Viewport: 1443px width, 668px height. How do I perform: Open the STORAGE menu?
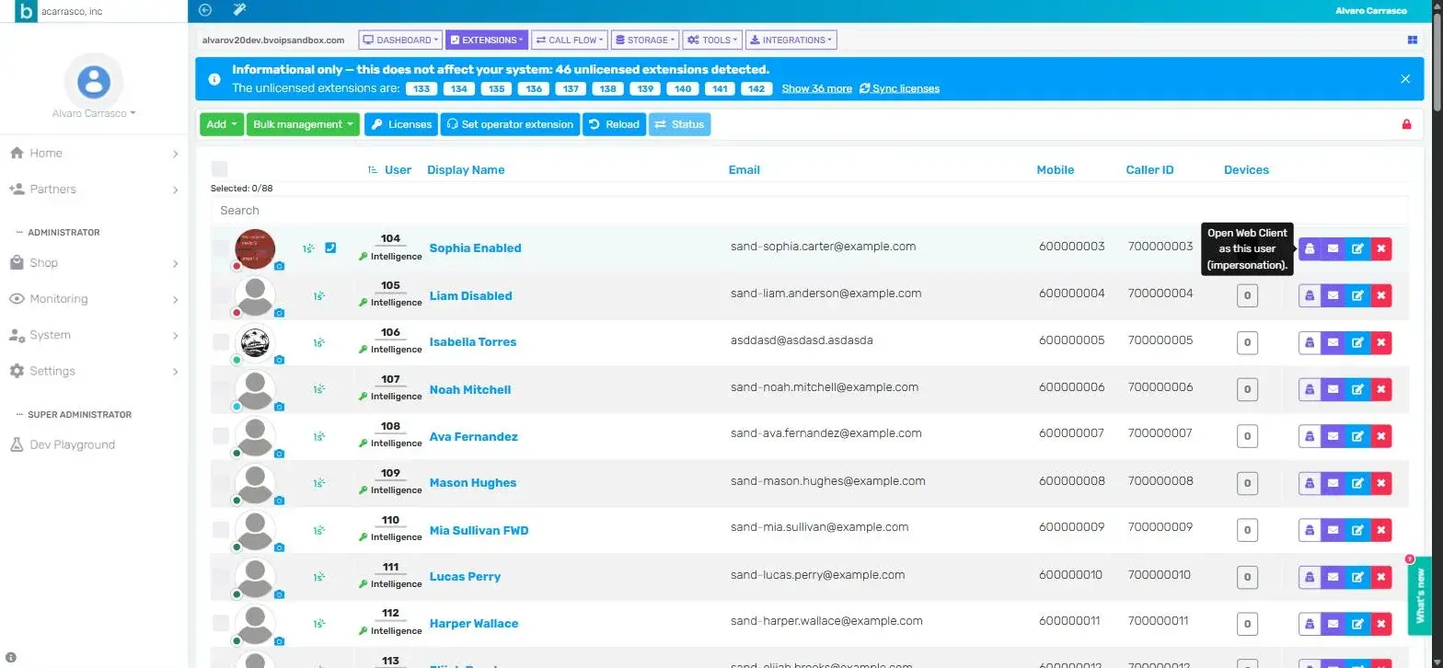click(644, 40)
